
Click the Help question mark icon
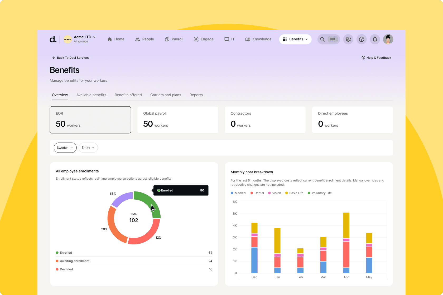362,39
